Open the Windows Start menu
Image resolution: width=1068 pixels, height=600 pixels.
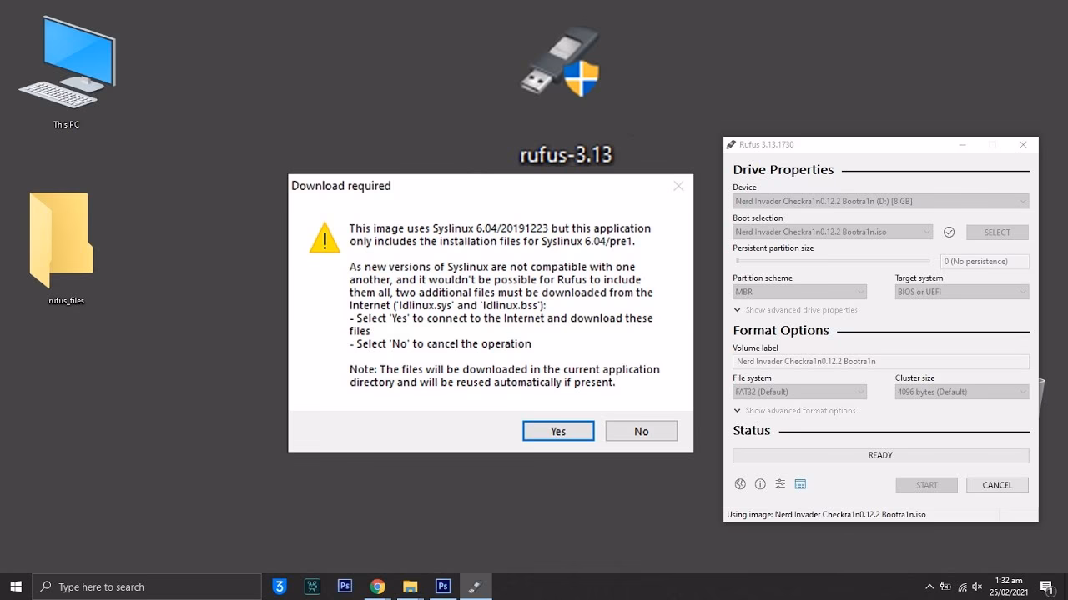coord(16,587)
